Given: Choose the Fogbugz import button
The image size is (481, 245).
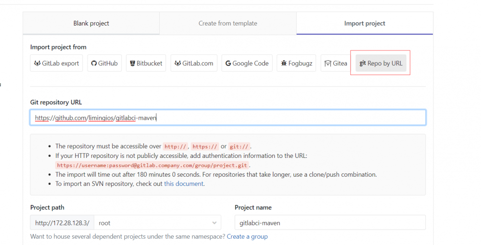Looking at the screenshot, I should [297, 64].
